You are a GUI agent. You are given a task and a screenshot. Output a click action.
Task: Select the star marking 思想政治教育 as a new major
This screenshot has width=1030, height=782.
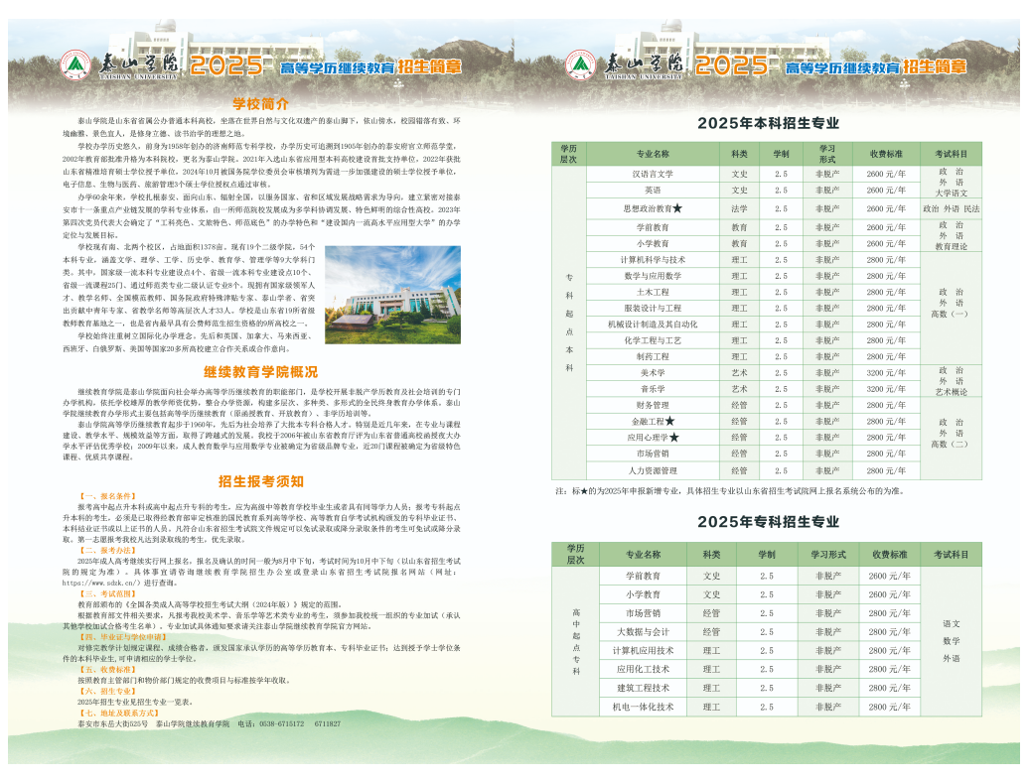tap(679, 208)
